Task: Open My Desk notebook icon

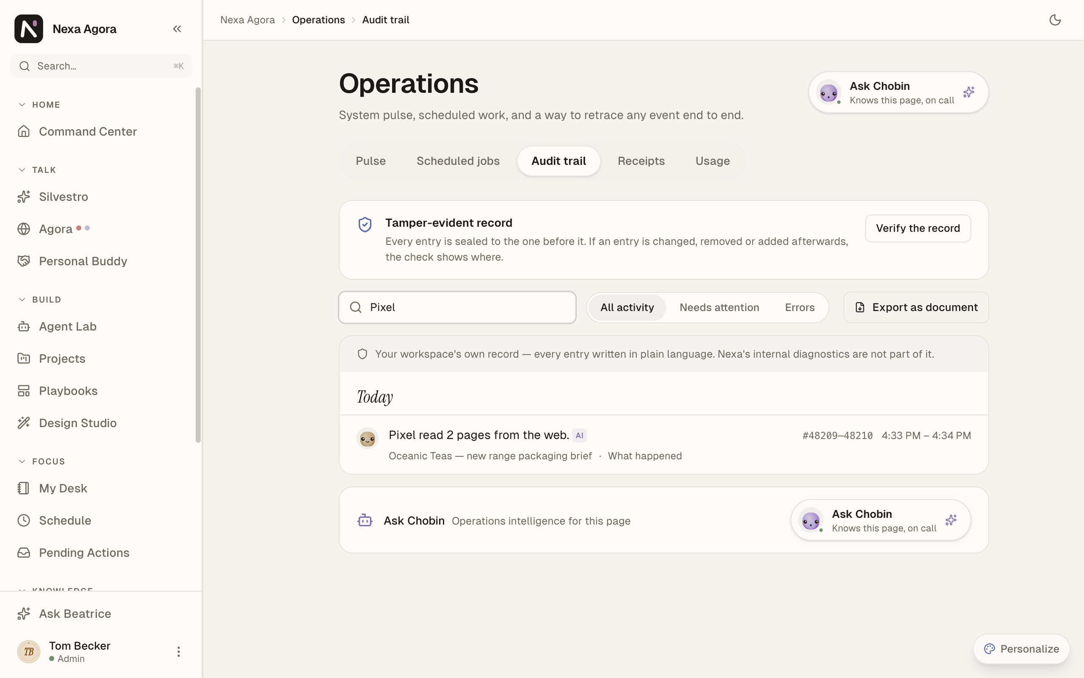Action: click(x=24, y=488)
